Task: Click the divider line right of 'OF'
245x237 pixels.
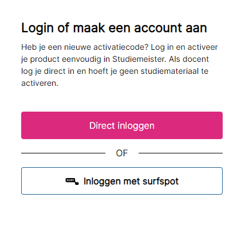Action: click(x=180, y=153)
